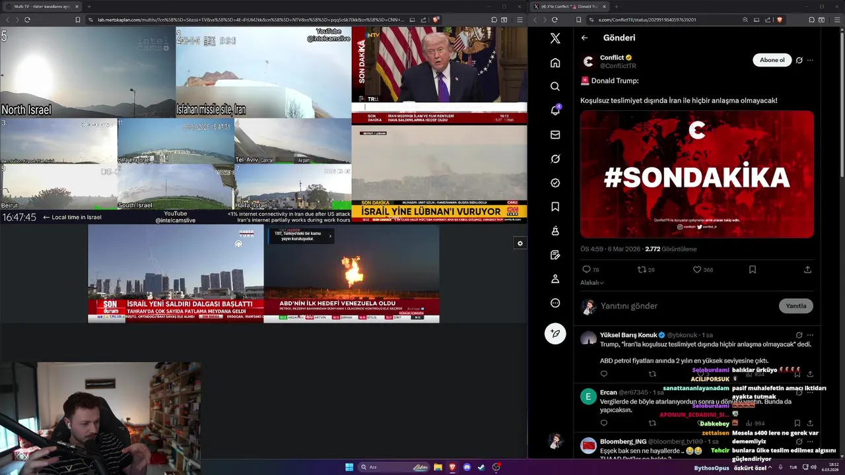Reload the Multi TV page
This screenshot has width=845, height=475.
27,20
